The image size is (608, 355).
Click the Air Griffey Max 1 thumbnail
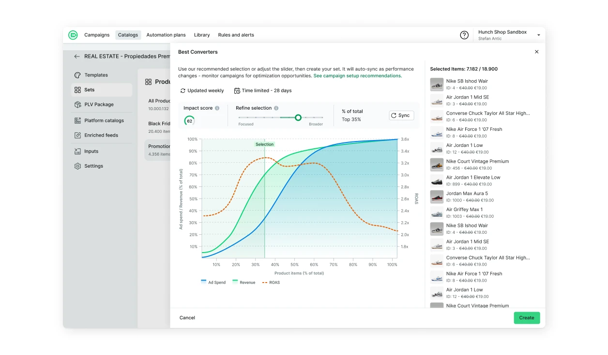tap(437, 213)
